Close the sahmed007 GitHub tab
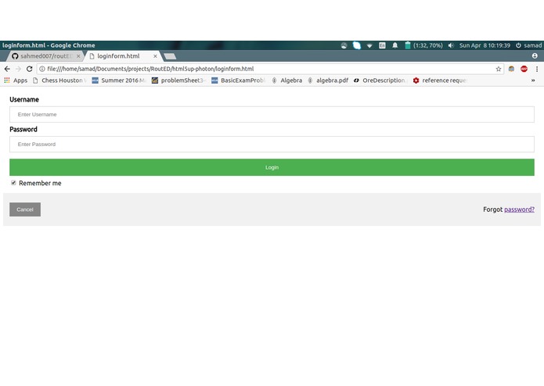Image resolution: width=544 pixels, height=386 pixels. tap(78, 56)
